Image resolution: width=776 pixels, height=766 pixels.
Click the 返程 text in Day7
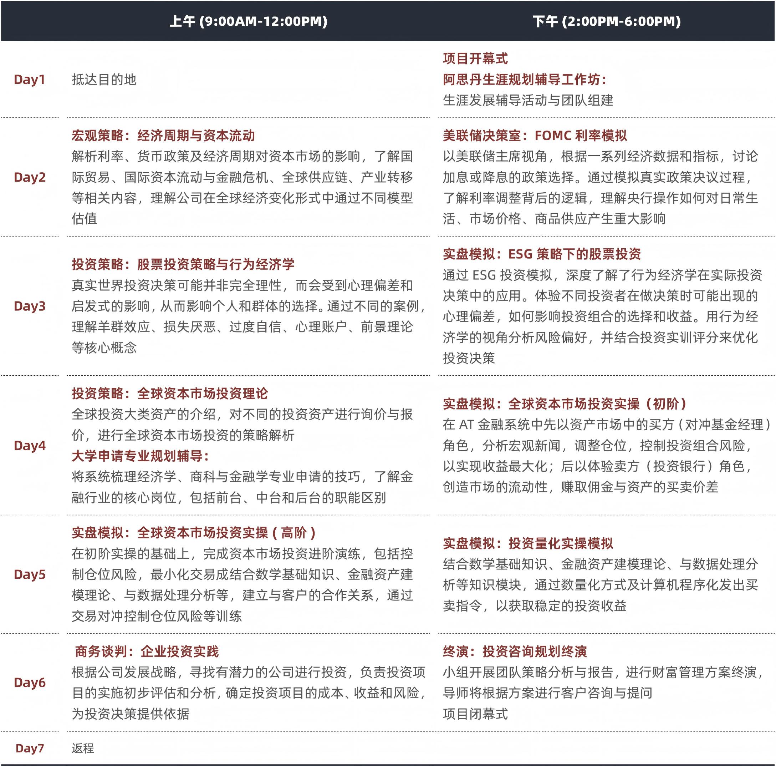point(83,748)
